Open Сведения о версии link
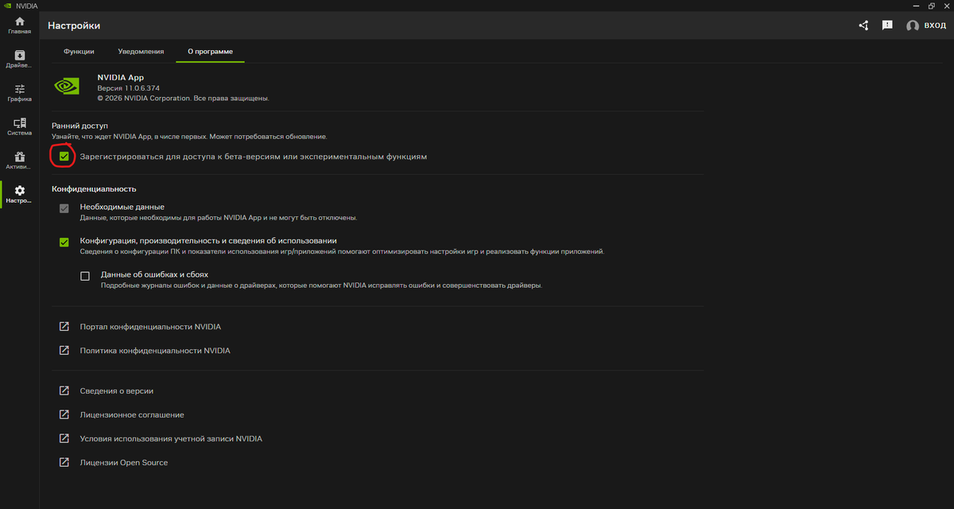Image resolution: width=954 pixels, height=509 pixels. (x=117, y=391)
